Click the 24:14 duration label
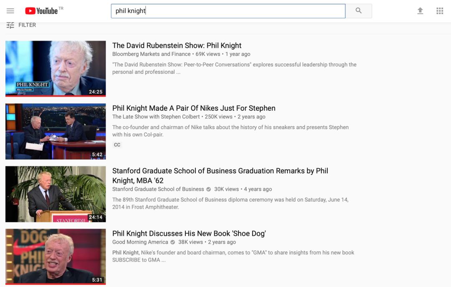The width and height of the screenshot is (451, 287). click(x=96, y=217)
